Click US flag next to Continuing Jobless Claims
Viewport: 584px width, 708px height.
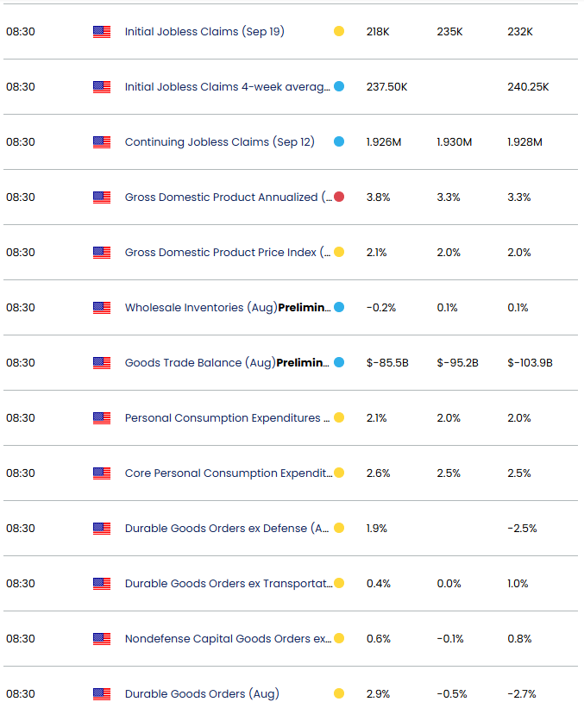click(x=102, y=142)
